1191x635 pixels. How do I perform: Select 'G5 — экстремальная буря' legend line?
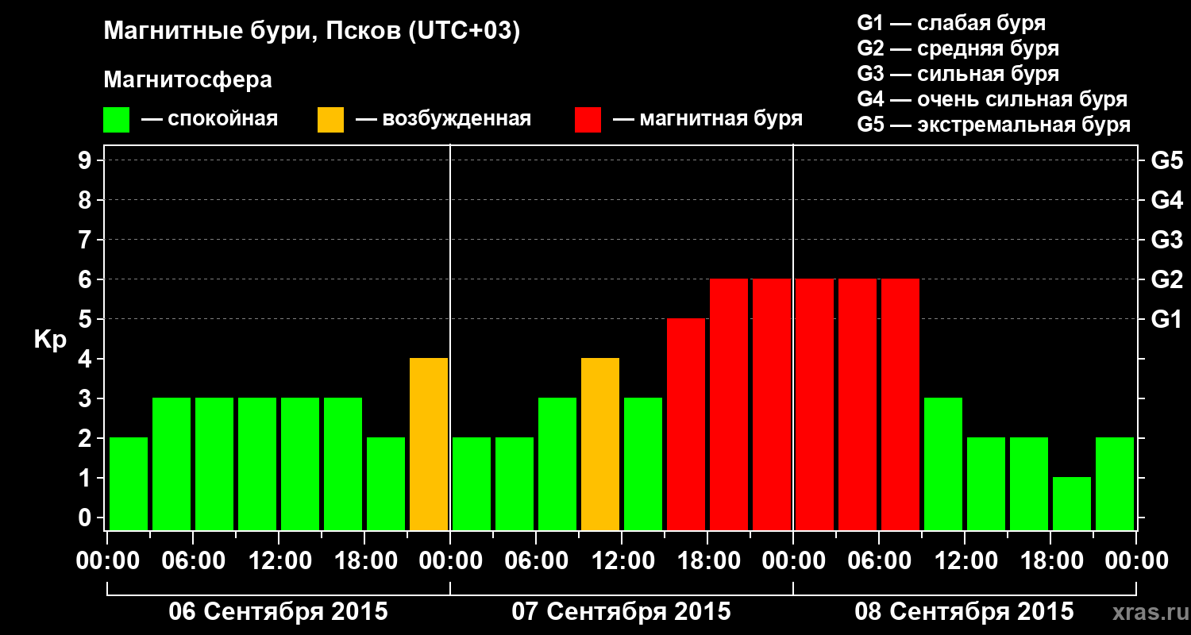pos(993,125)
